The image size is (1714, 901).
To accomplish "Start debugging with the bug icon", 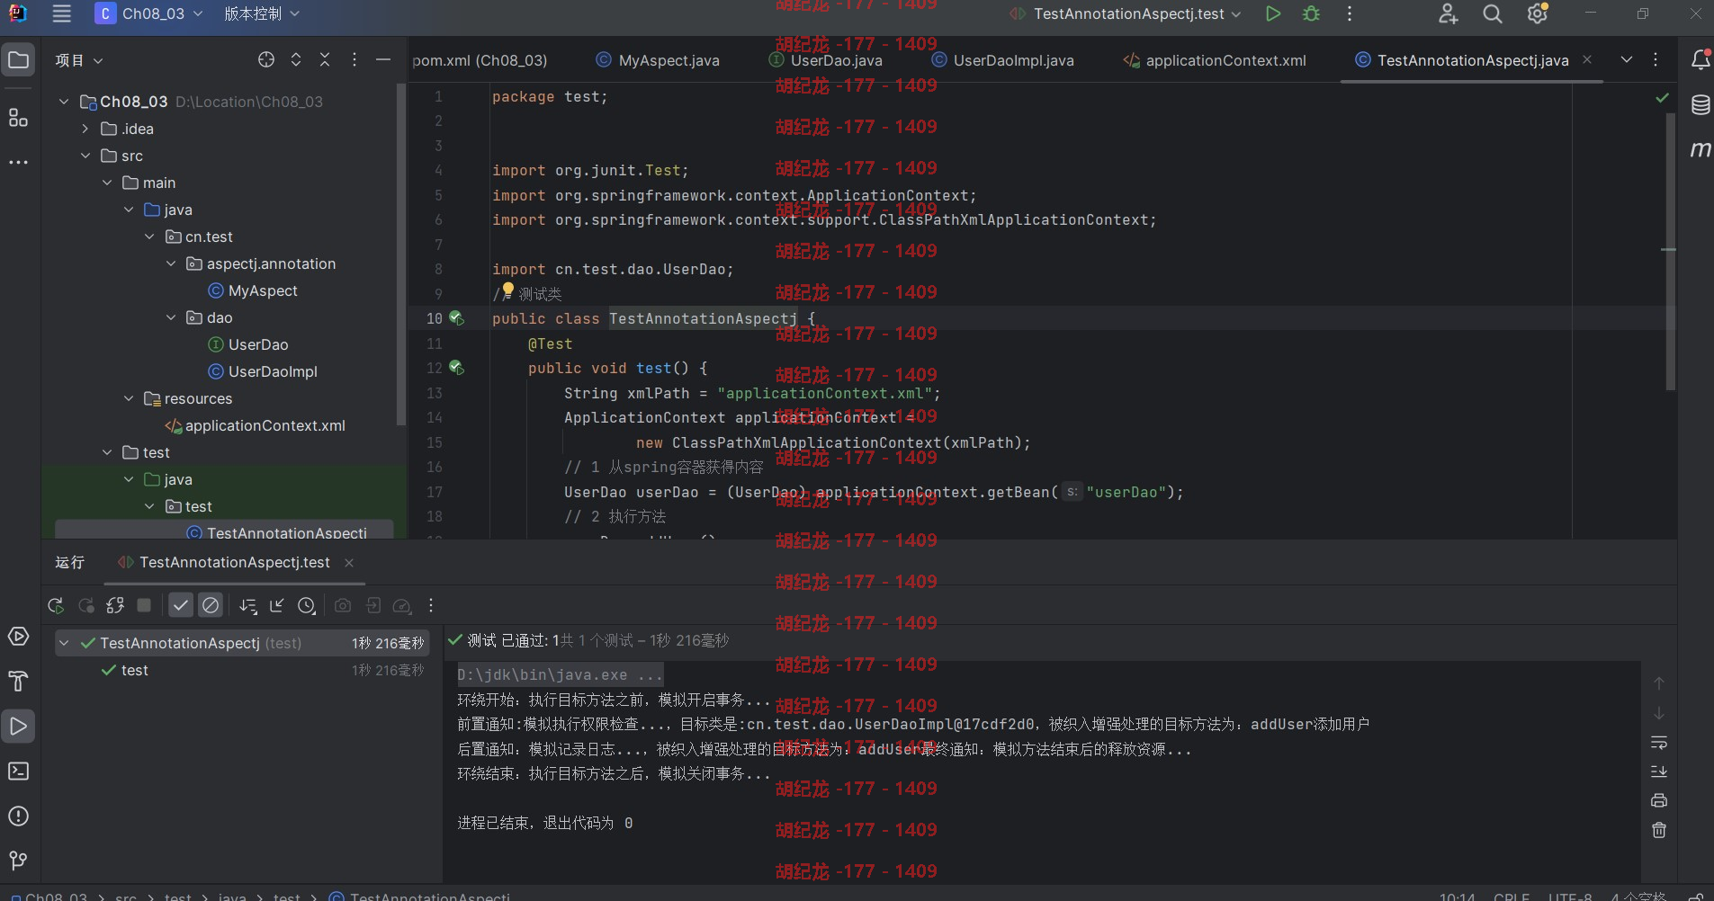I will [x=1311, y=13].
